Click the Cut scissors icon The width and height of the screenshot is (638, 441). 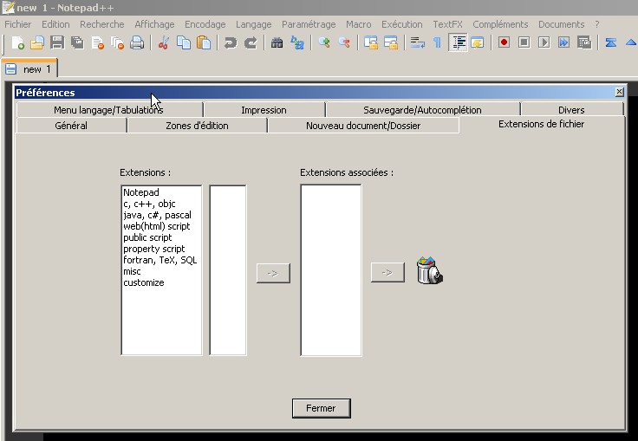(163, 42)
